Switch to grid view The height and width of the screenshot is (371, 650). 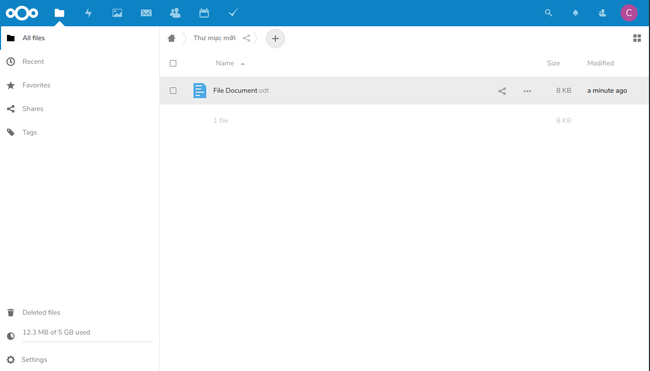tap(637, 38)
